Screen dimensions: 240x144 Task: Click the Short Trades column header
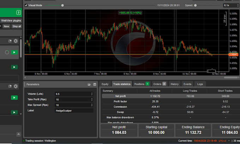[x=225, y=91]
